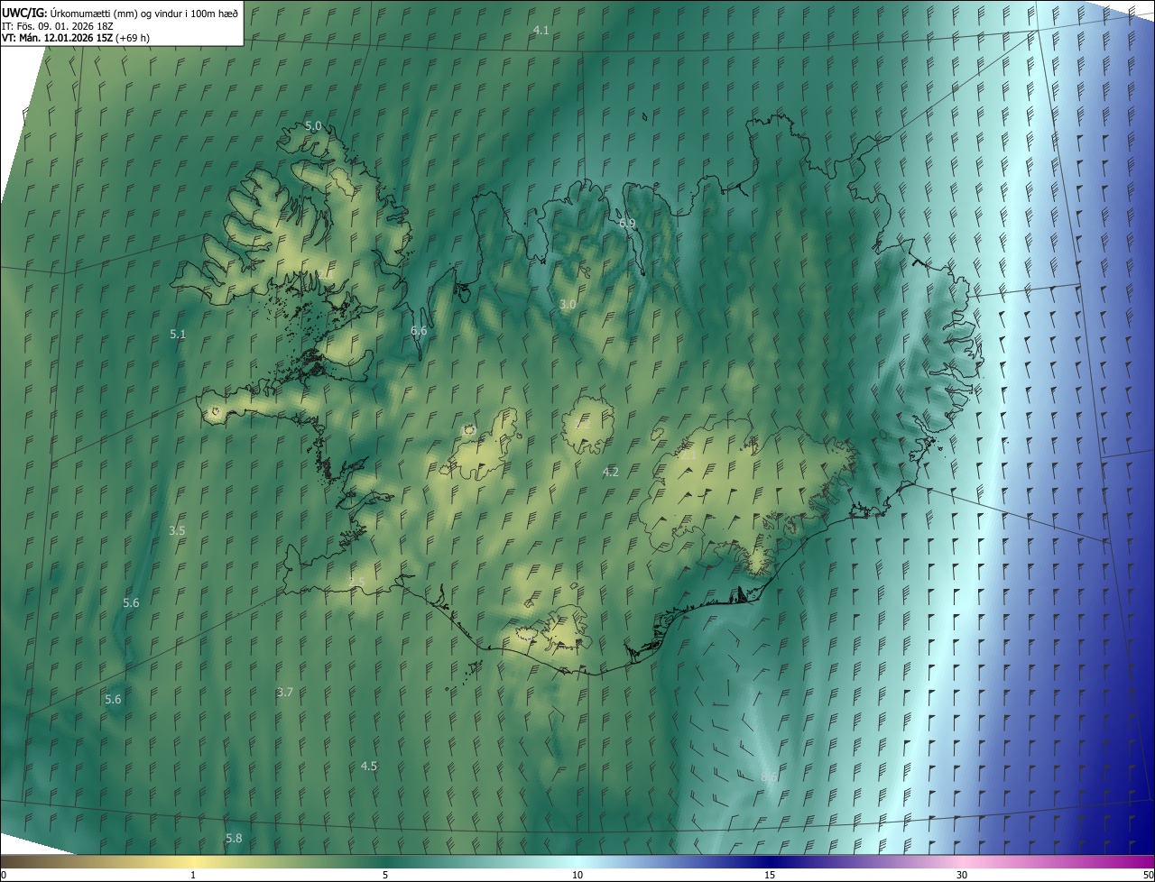Select the 1 tick on the color scale

tap(193, 875)
